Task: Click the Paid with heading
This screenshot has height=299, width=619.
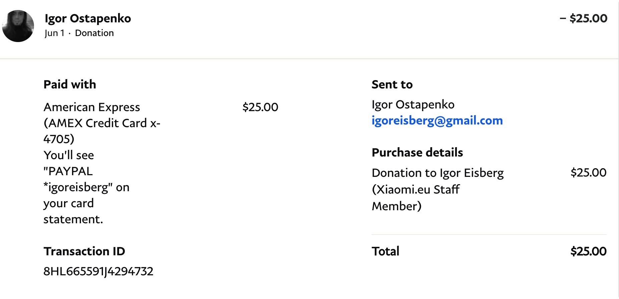Action: click(x=70, y=84)
